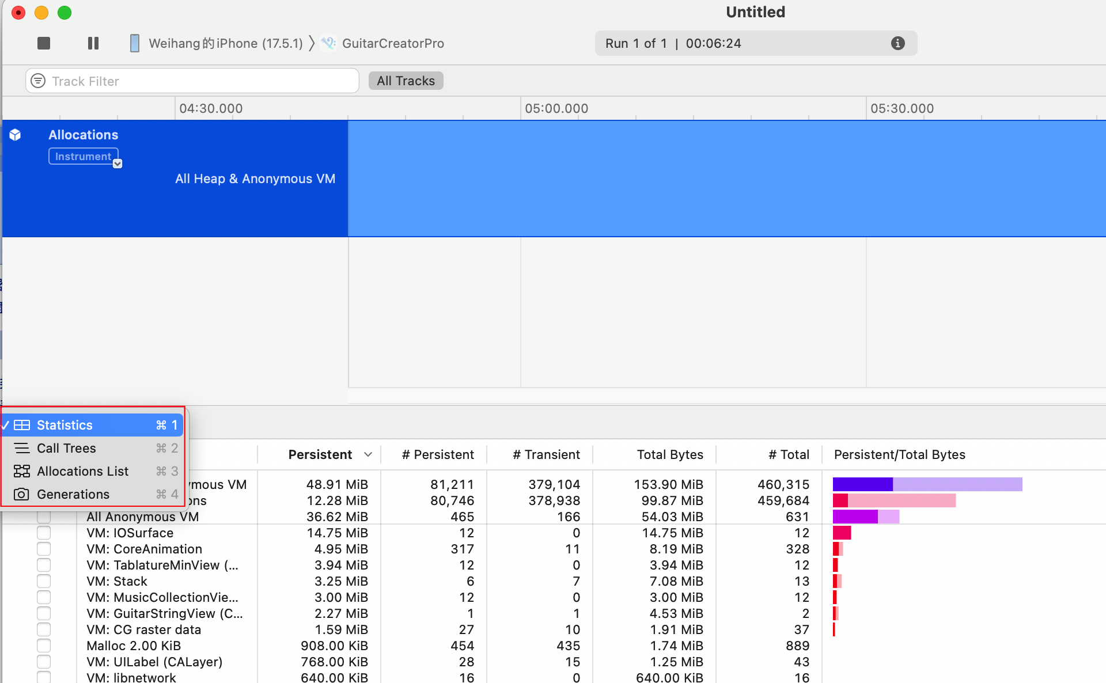Image resolution: width=1106 pixels, height=683 pixels.
Task: Select the VM: IOSurface row name
Action: (x=130, y=533)
